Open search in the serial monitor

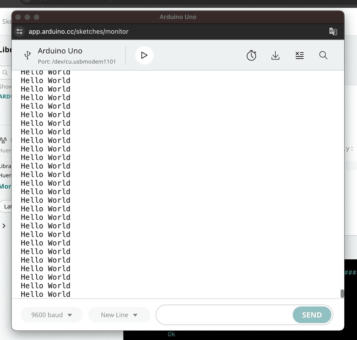[323, 55]
